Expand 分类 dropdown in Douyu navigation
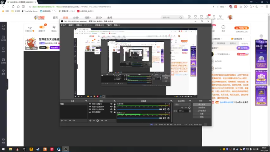 [x=76, y=18]
